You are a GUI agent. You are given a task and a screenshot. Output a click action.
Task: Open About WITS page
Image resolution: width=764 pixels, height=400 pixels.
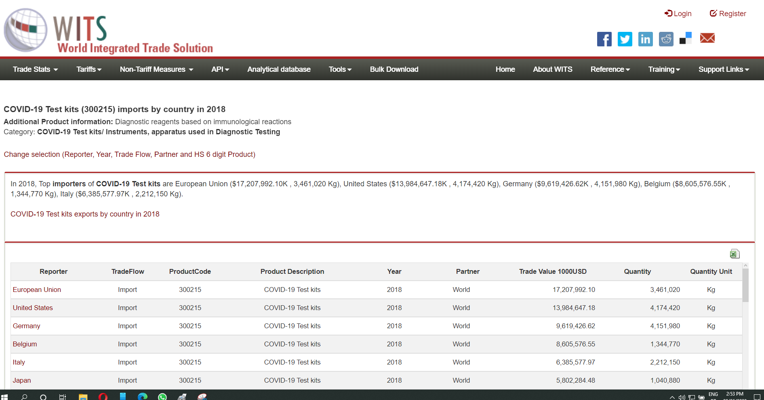(x=552, y=69)
